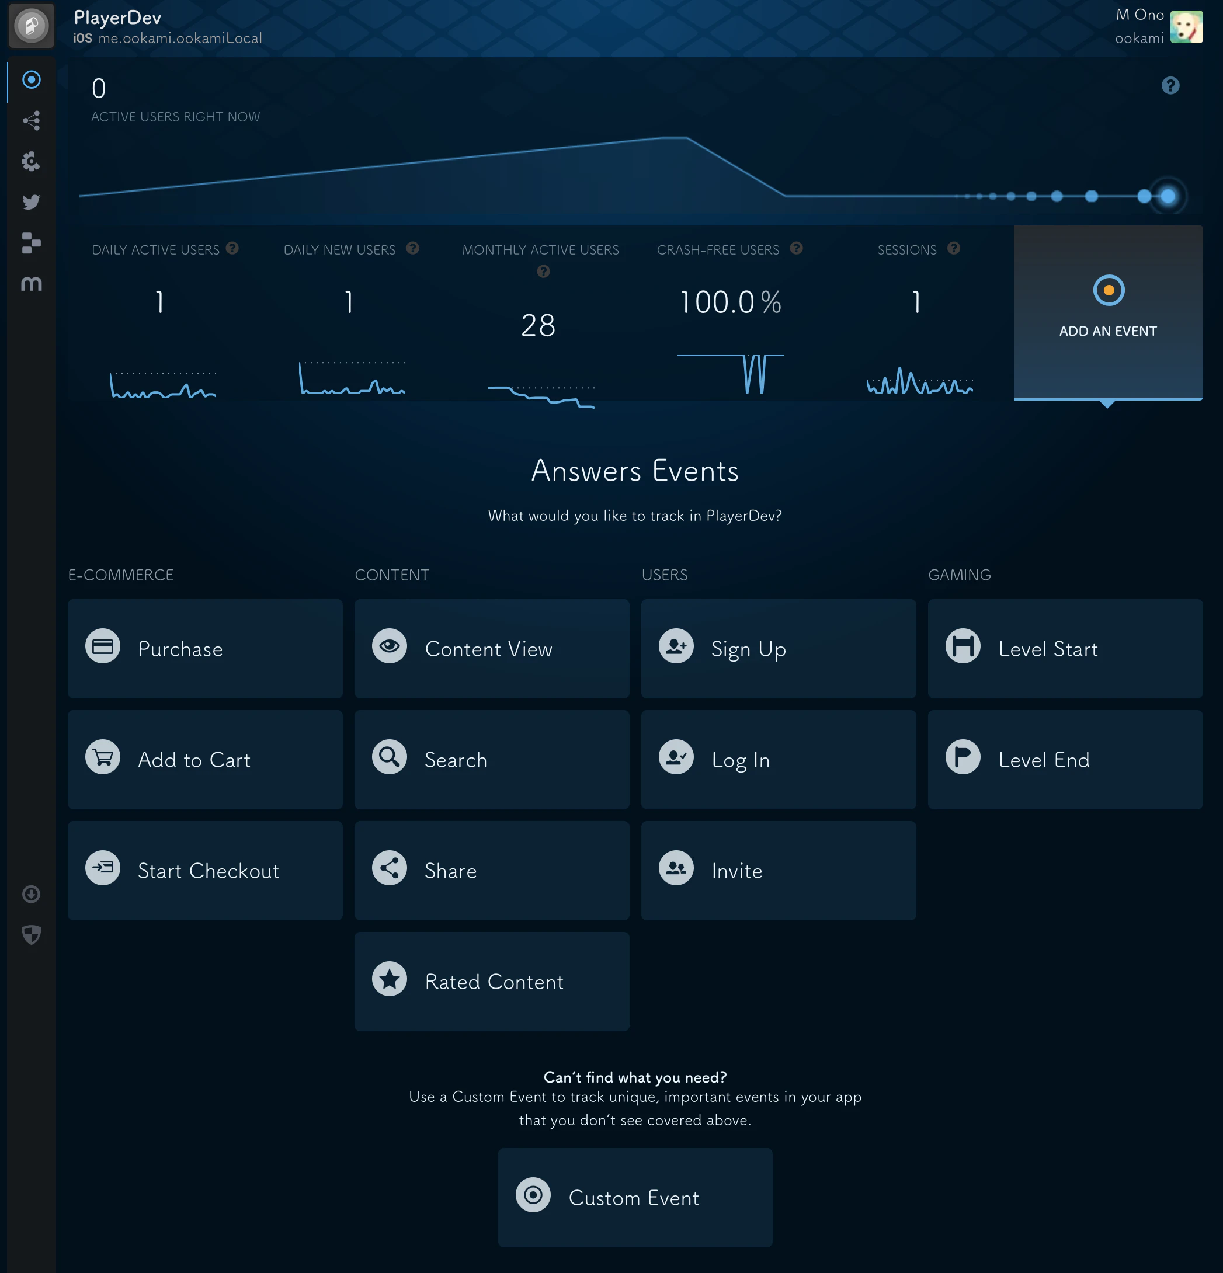Click the PlayerDev app icon
1223x1273 pixels.
pos(31,26)
